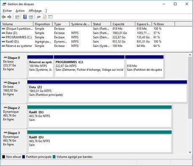Image resolution: width=193 pixels, height=166 pixels.
Task: Close the Gestion des disques window
Action: coord(187,4)
